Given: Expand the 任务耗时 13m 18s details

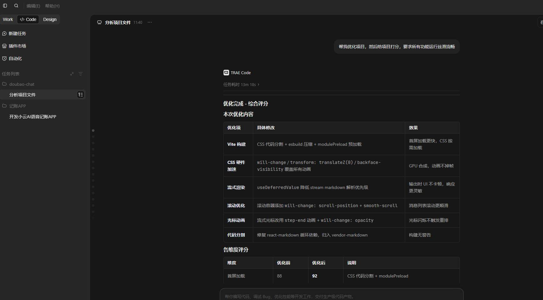Looking at the screenshot, I should [x=241, y=84].
